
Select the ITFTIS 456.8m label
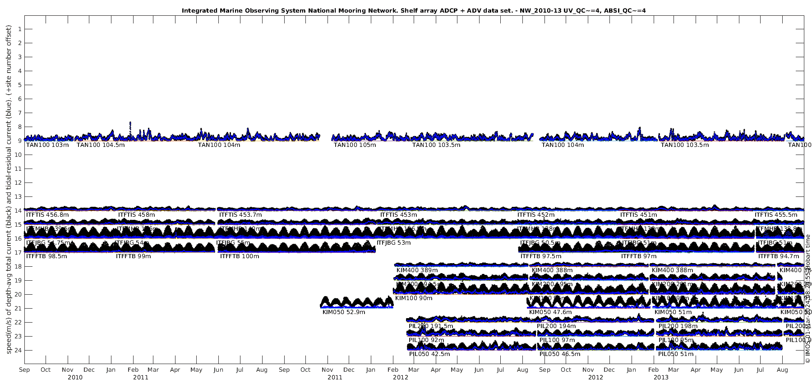point(47,215)
